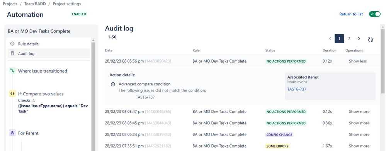This screenshot has height=151, width=386.
Task: Click the For Parent branch icon
Action: click(x=12, y=133)
